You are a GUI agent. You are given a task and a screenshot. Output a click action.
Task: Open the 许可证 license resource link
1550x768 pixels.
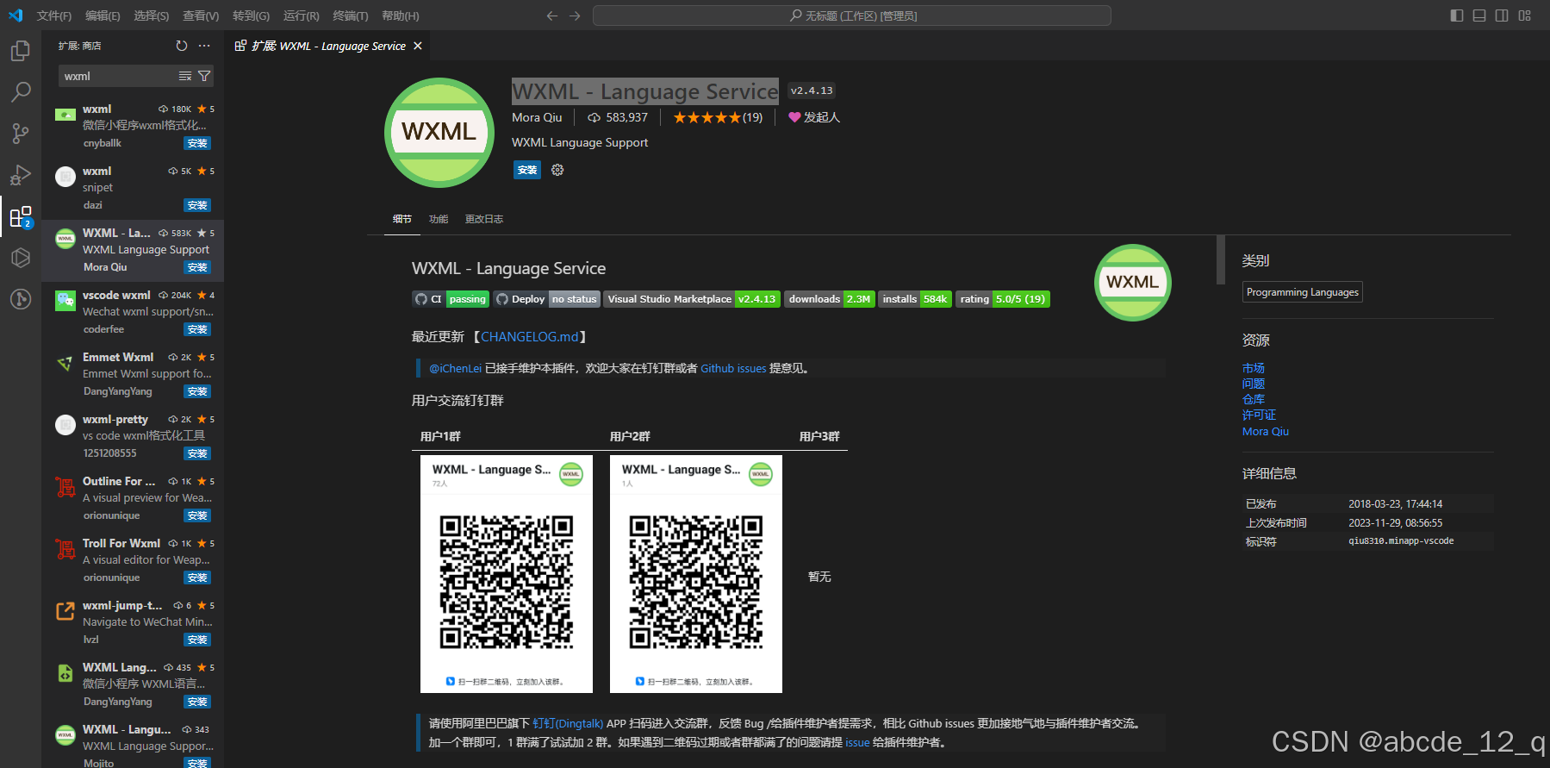point(1259,415)
